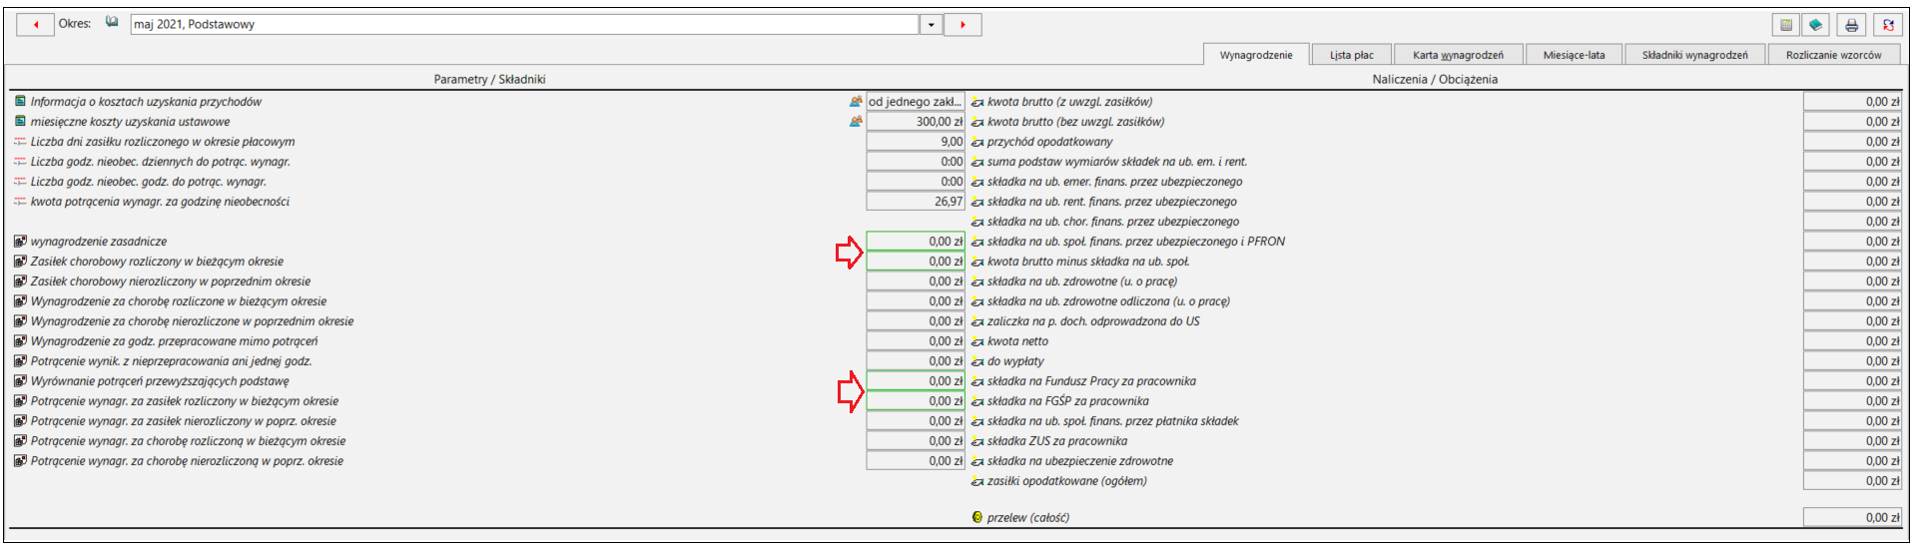
Task: Click edit icon for koszty uzyskania przychodów info
Action: click(x=856, y=102)
